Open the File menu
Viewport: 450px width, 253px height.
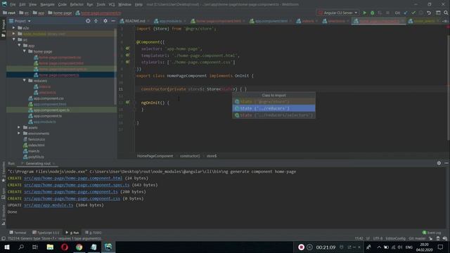[x=13, y=4]
